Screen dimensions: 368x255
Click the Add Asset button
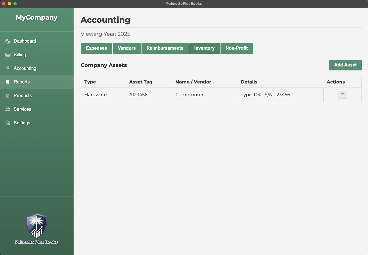(x=345, y=65)
